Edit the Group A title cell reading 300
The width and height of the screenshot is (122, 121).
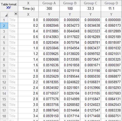(49, 9)
